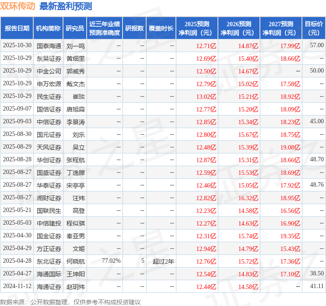
Task: Click the 17.58亿 forecast value
Action: 290,84
